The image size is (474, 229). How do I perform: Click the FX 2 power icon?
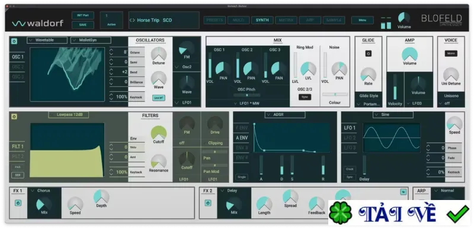click(x=208, y=203)
